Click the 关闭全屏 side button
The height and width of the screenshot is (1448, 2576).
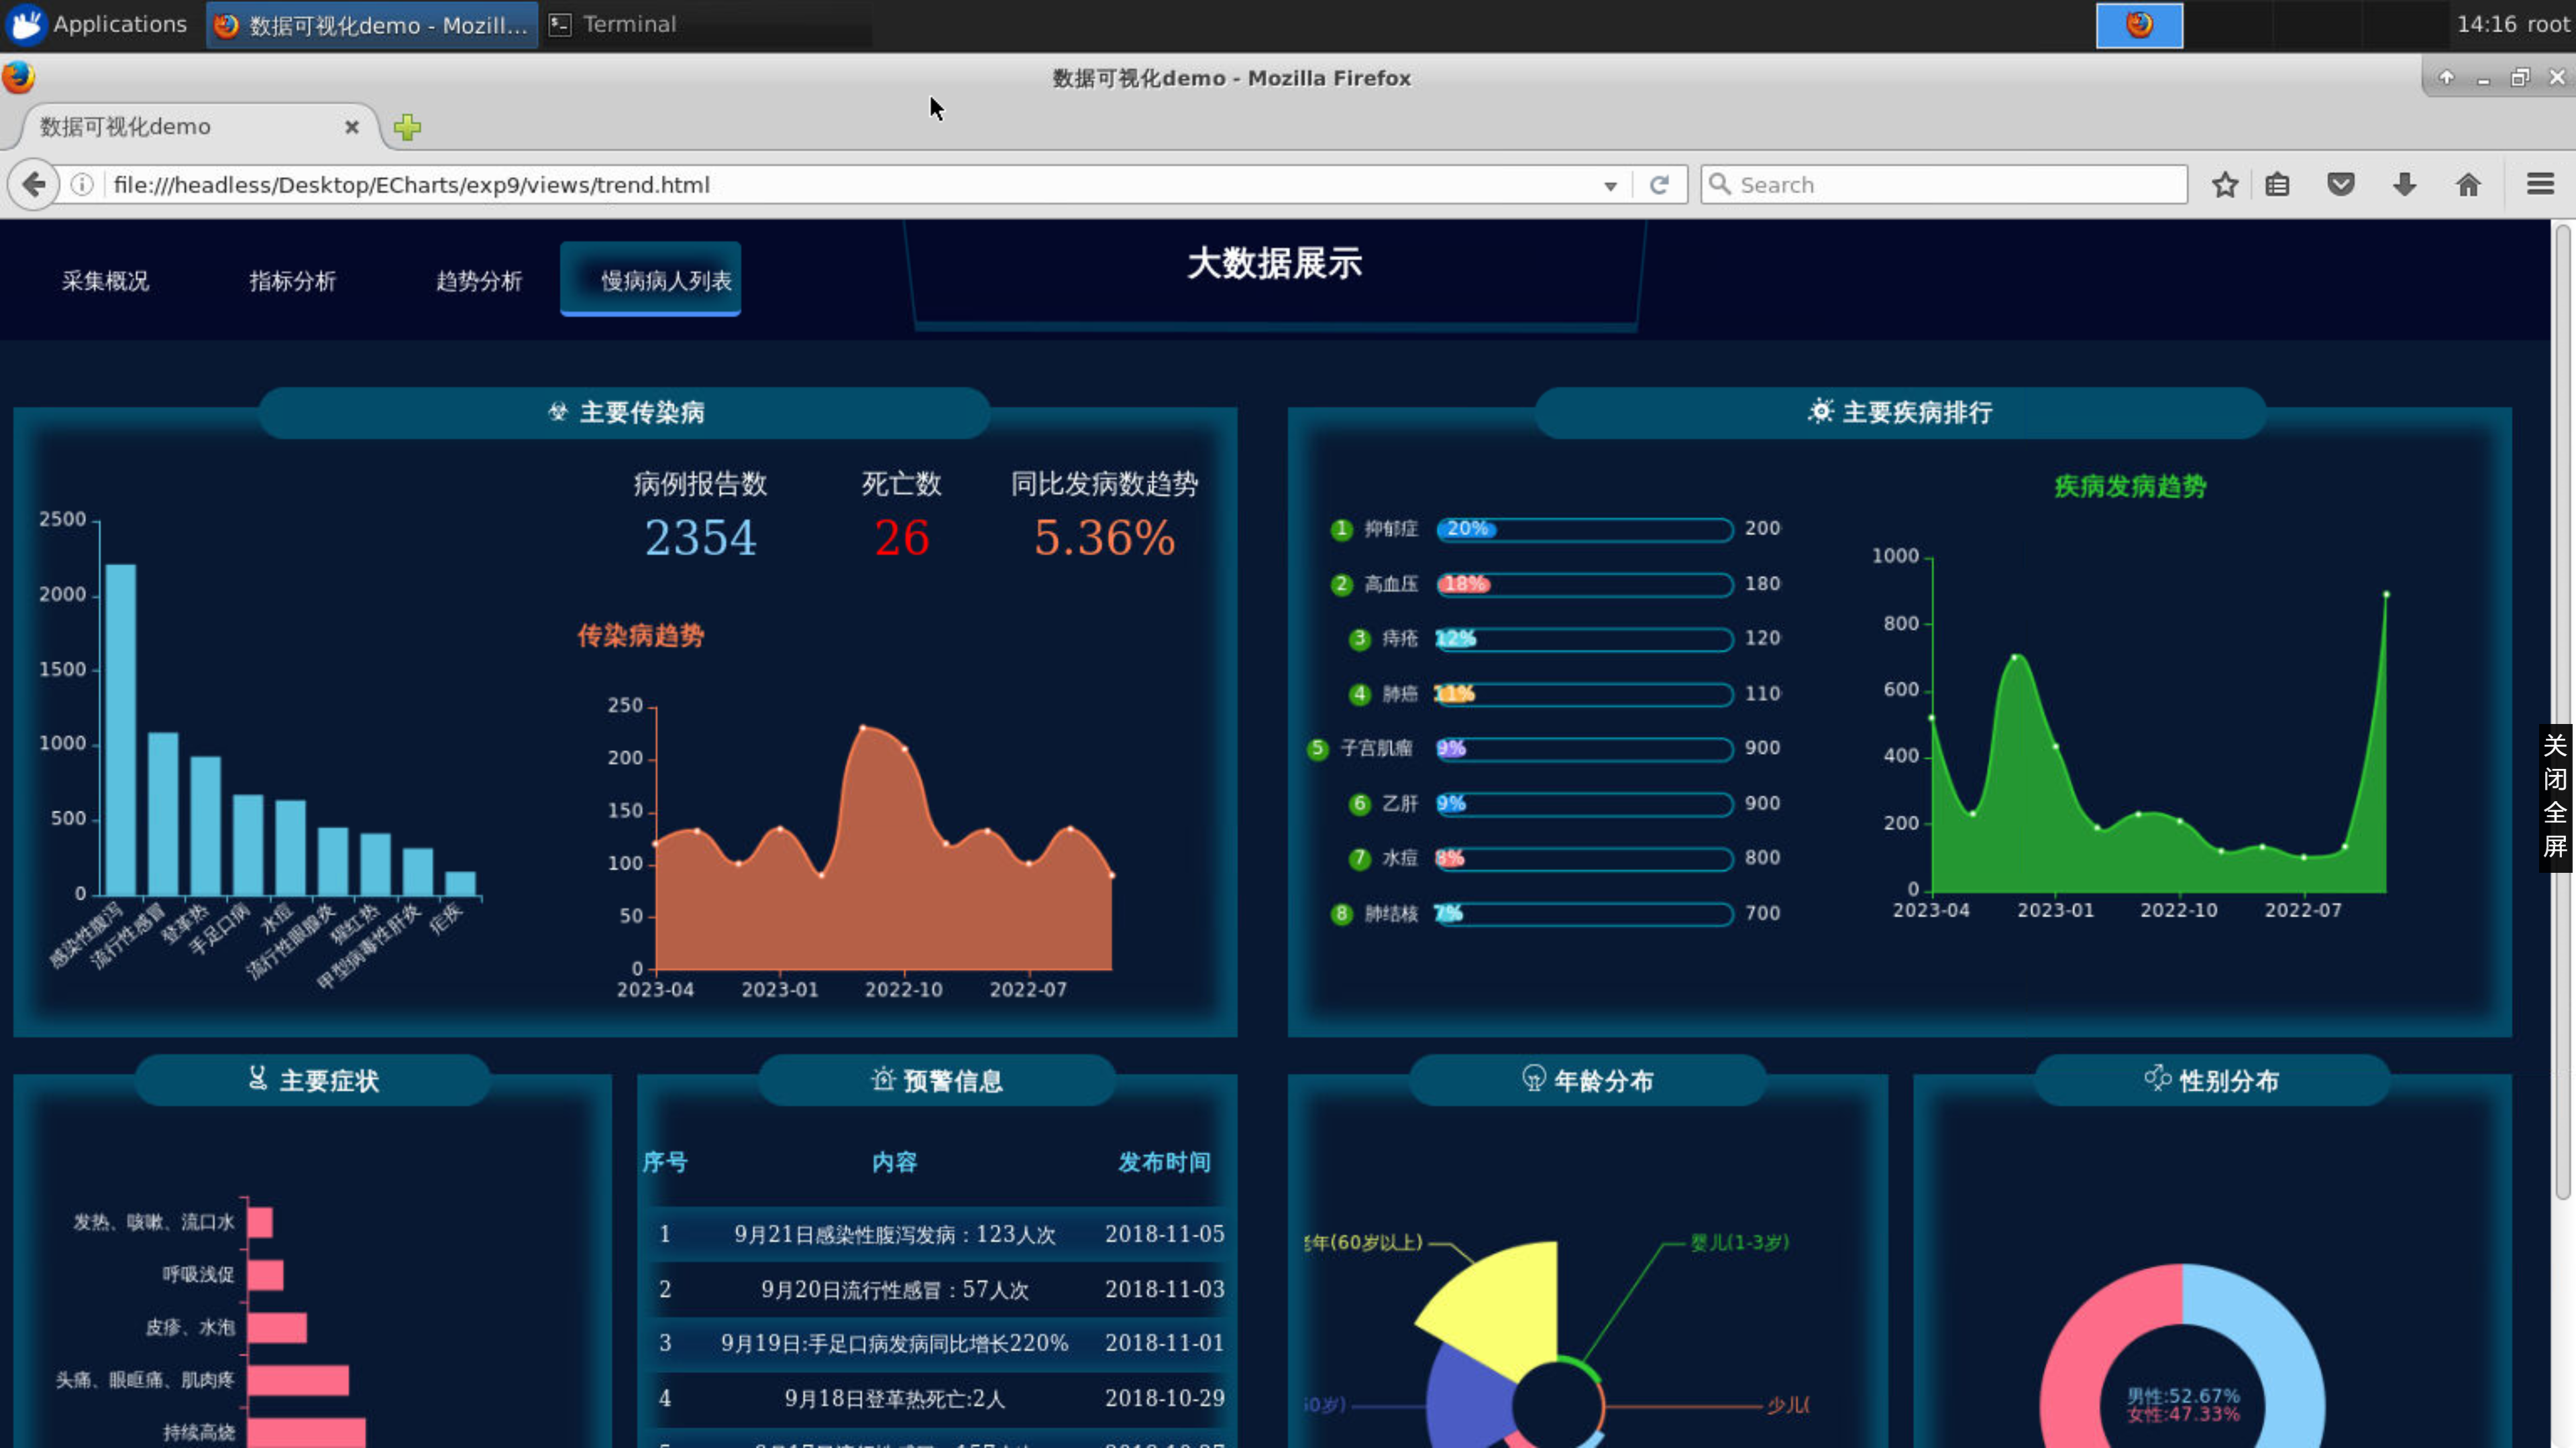pos(2555,798)
